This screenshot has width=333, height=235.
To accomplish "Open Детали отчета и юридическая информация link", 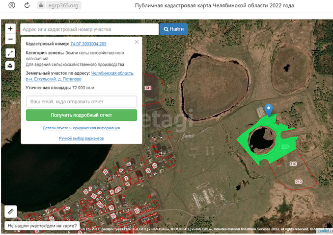I will click(81, 128).
